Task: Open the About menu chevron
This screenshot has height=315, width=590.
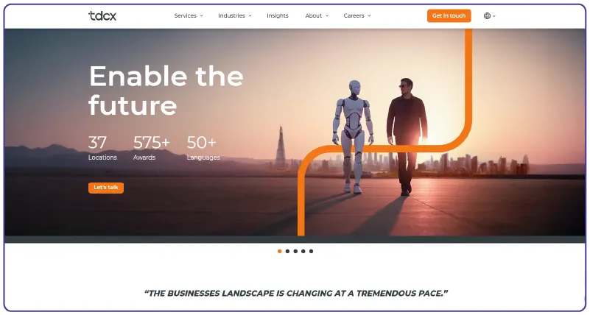Action: (x=327, y=15)
